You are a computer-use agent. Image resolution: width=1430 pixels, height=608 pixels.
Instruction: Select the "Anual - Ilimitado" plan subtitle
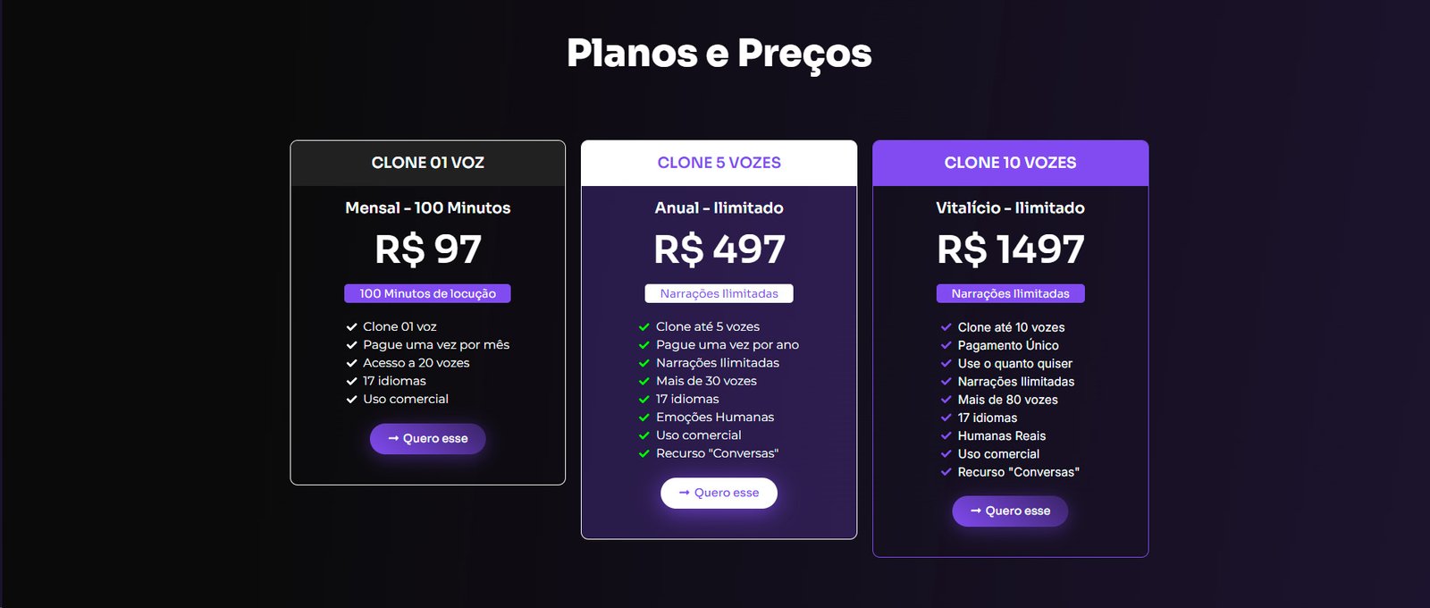click(x=719, y=208)
